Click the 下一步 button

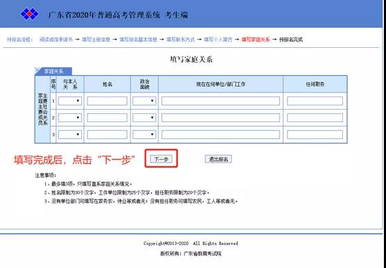161,159
